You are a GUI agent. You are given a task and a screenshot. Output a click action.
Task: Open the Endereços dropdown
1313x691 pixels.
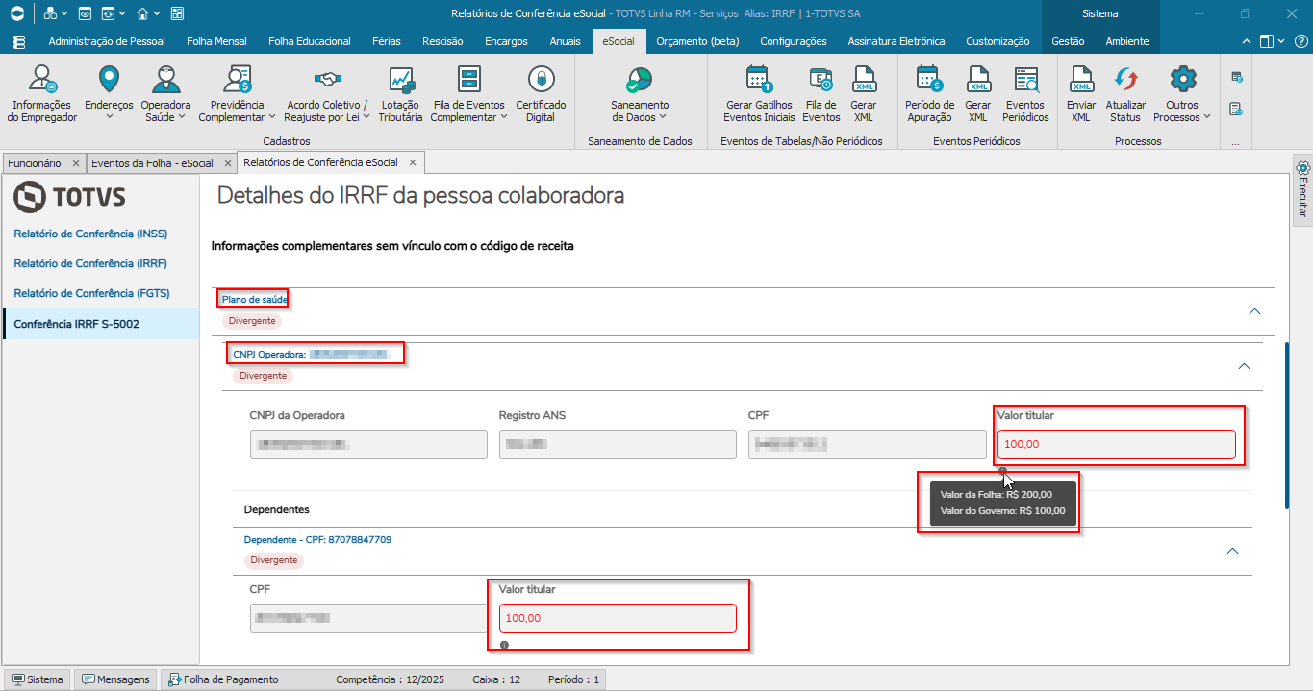click(x=109, y=94)
